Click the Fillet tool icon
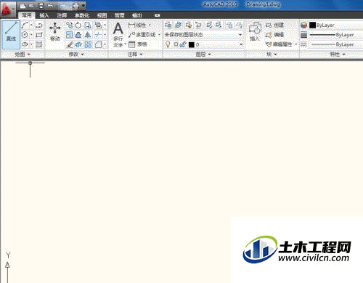 click(98, 44)
